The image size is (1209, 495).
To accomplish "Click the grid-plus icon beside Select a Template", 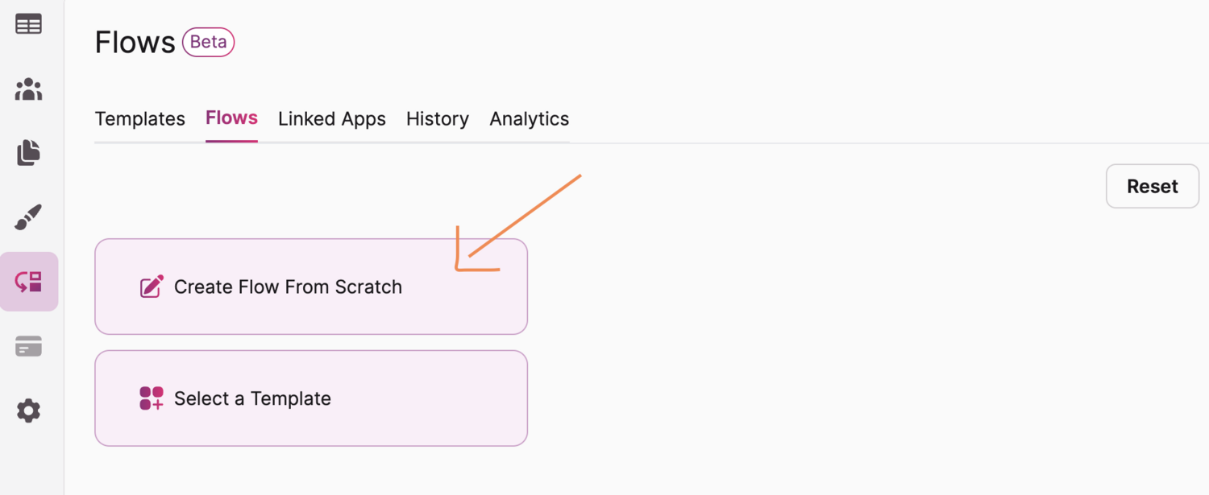I will click(x=152, y=398).
